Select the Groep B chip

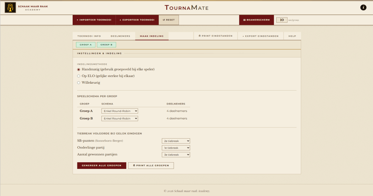coord(106,45)
